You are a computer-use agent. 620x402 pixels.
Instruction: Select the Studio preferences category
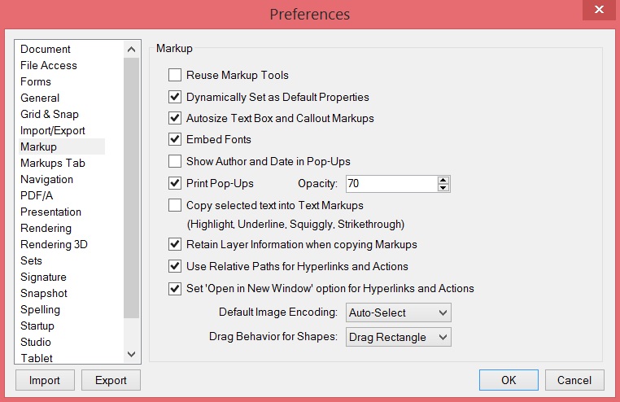point(36,342)
